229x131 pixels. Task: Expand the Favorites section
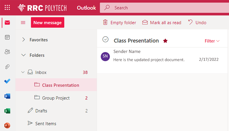[x=24, y=40]
